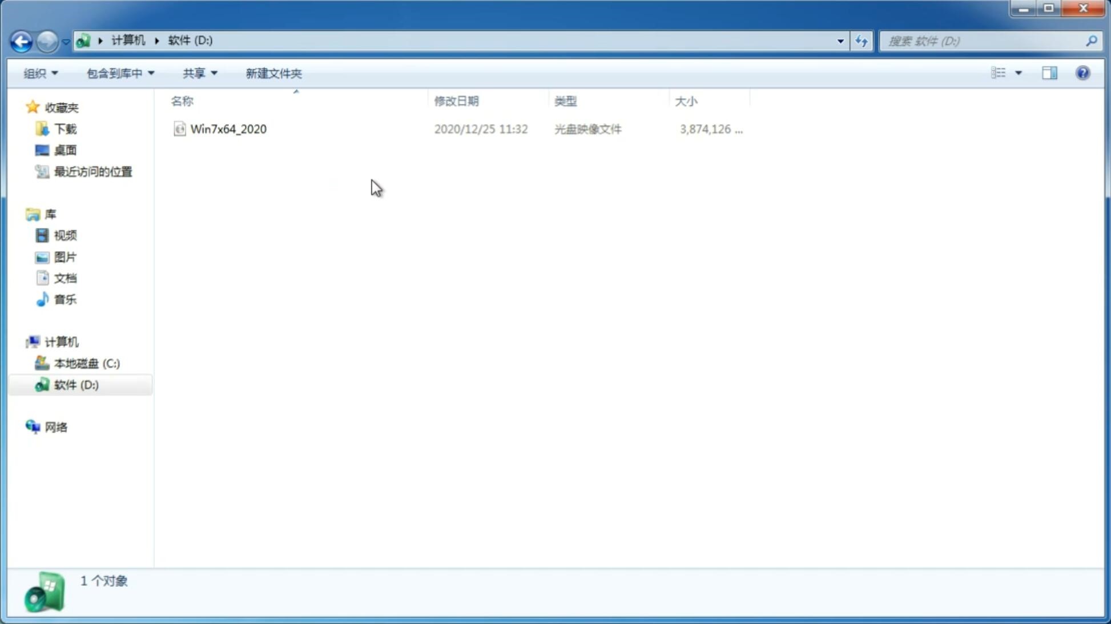The image size is (1111, 624).
Task: Click 新建文件夹 button
Action: [x=273, y=73]
